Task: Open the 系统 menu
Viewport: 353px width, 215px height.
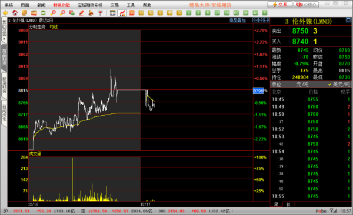Action: [x=9, y=5]
